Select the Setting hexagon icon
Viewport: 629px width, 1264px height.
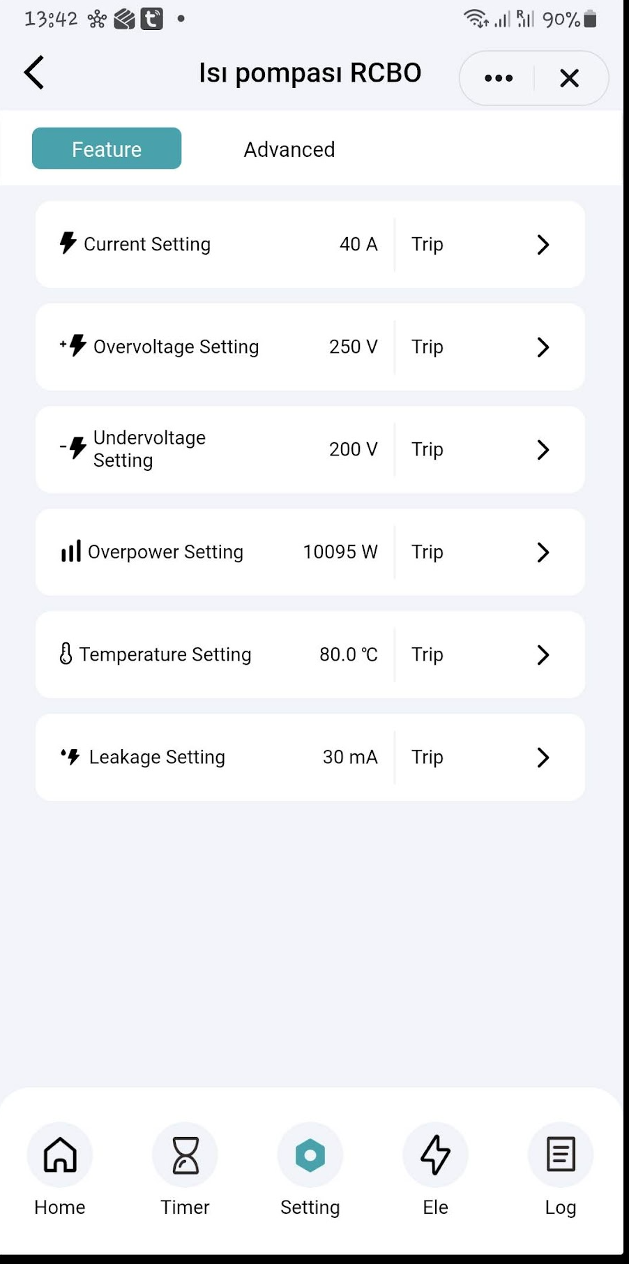[310, 1155]
